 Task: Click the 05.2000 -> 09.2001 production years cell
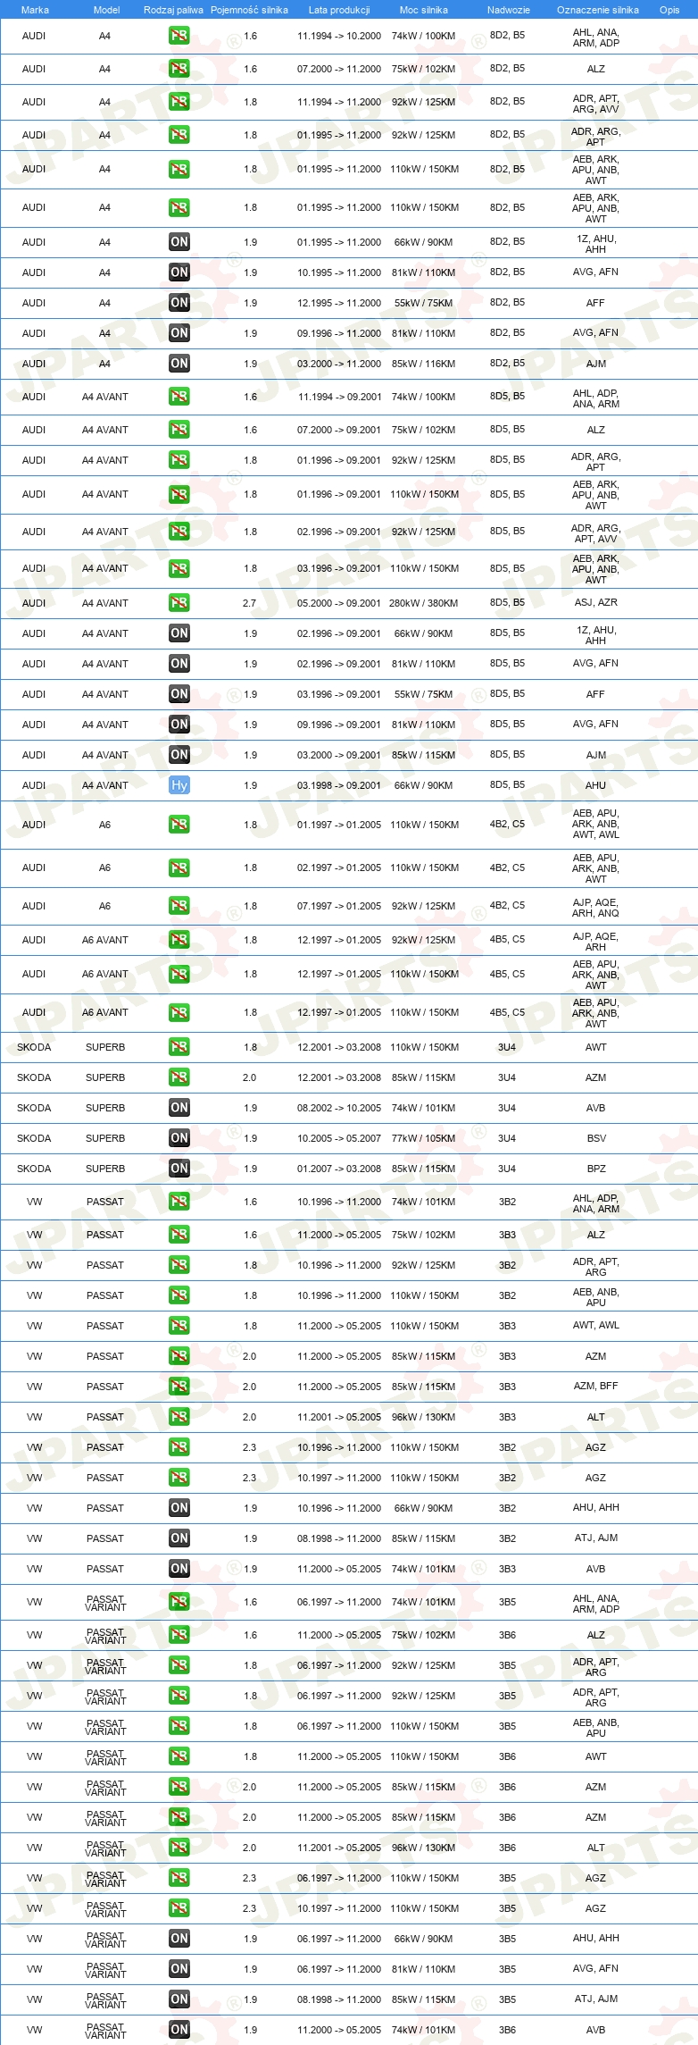[339, 603]
